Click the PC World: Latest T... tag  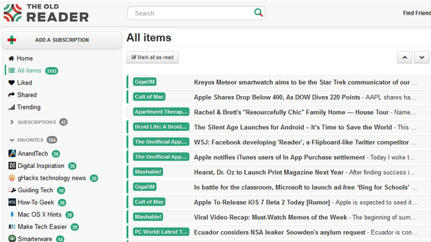point(161,232)
